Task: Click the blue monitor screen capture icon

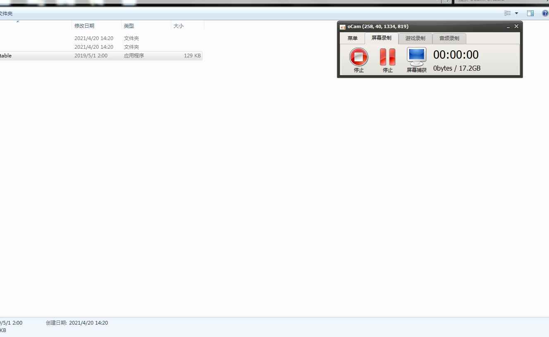Action: (416, 57)
